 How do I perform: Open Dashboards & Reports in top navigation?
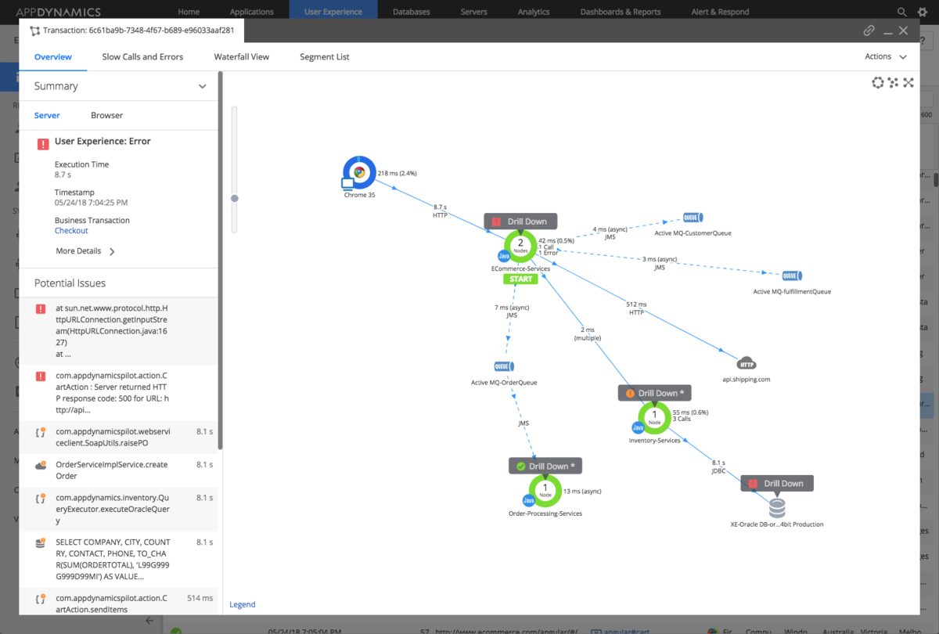pyautogui.click(x=621, y=12)
